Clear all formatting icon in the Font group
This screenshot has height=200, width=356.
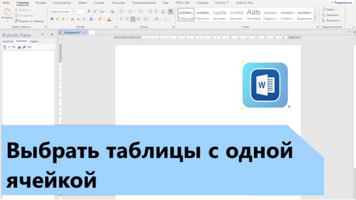click(112, 11)
